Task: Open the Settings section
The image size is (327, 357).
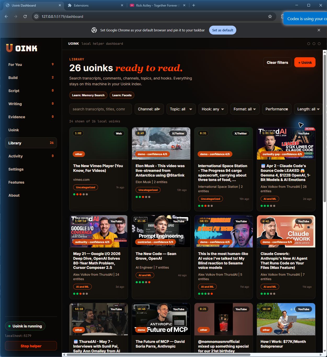Action: (x=31, y=169)
